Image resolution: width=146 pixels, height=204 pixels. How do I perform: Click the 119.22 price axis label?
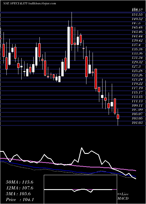tap(137, 84)
